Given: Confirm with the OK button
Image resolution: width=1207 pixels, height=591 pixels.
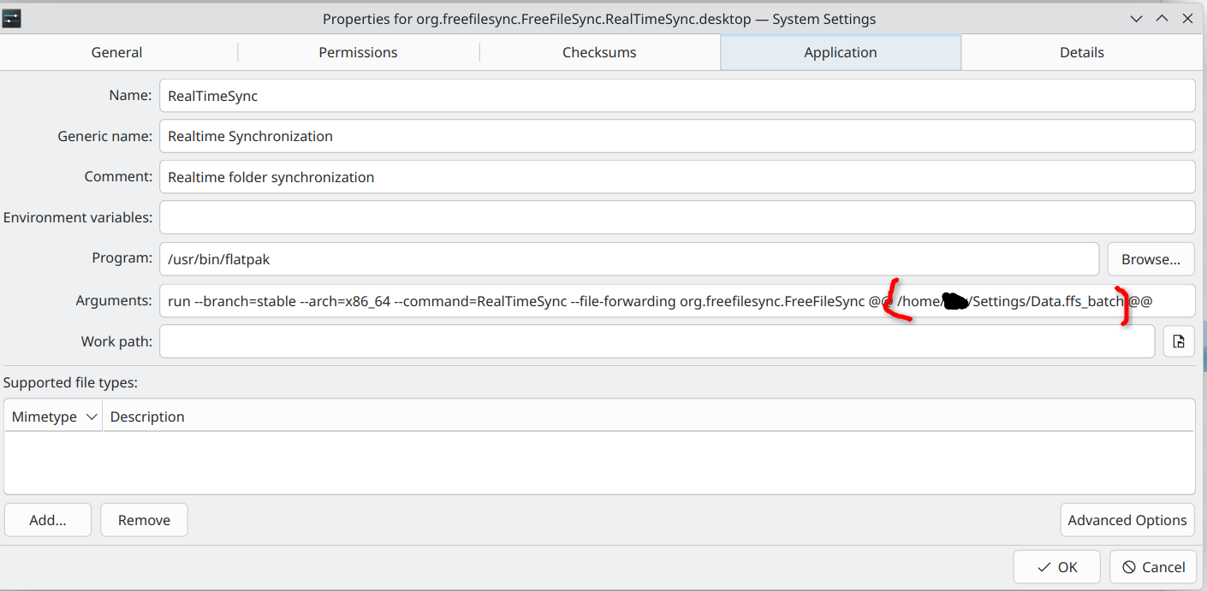Looking at the screenshot, I should point(1057,567).
